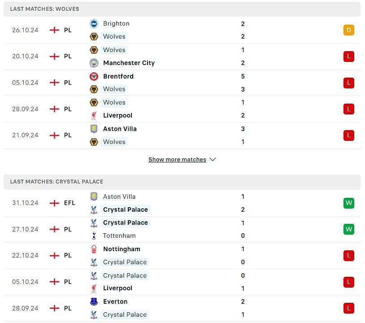This screenshot has height=323, width=365.
Task: Click Aston Villa name in 21.09.24 match
Action: click(120, 129)
